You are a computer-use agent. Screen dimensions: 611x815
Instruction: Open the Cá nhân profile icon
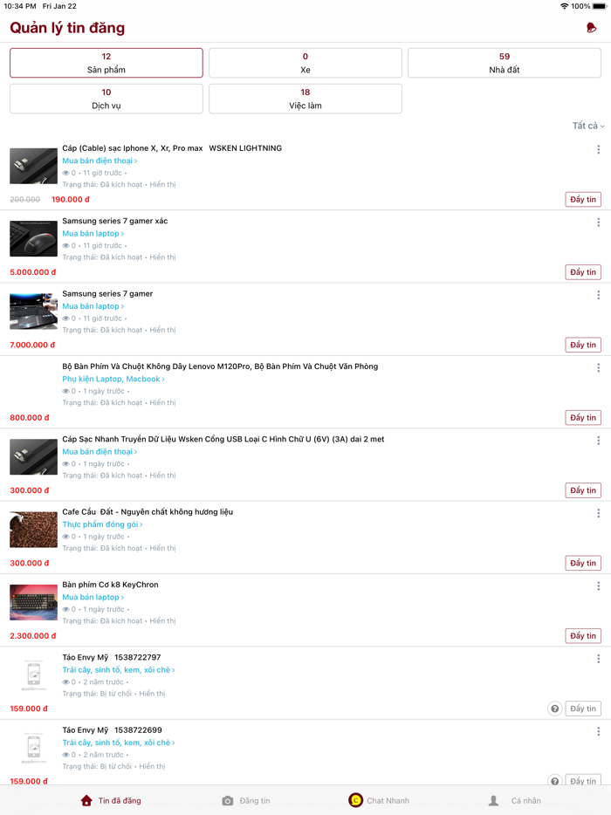pos(493,800)
